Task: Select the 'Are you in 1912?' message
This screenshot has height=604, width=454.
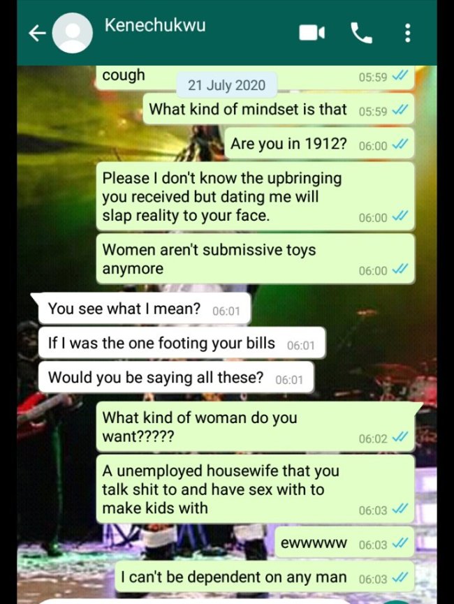Action: (x=319, y=144)
